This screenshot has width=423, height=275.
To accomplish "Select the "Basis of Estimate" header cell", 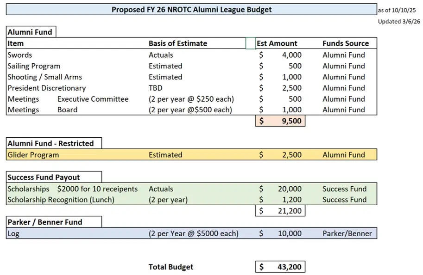I will coord(177,43).
